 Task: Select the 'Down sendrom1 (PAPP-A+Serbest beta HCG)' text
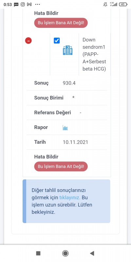[94, 54]
